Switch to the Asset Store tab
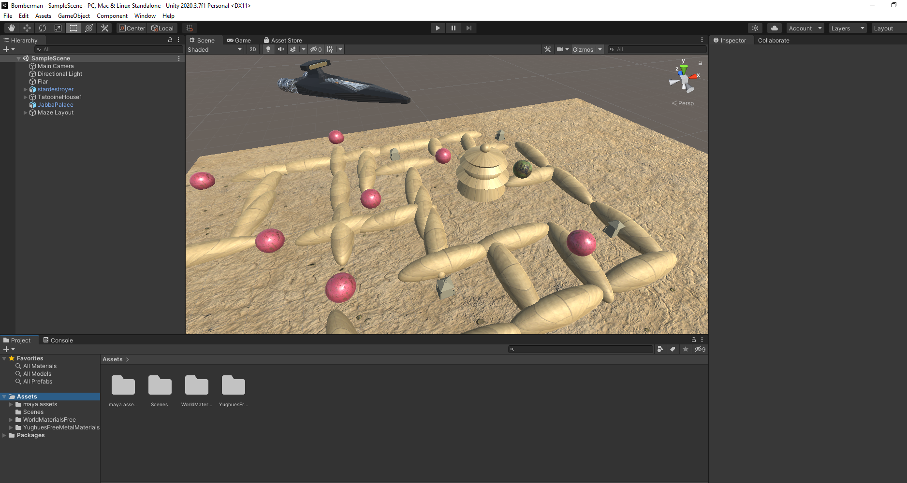This screenshot has height=483, width=907. click(x=283, y=41)
